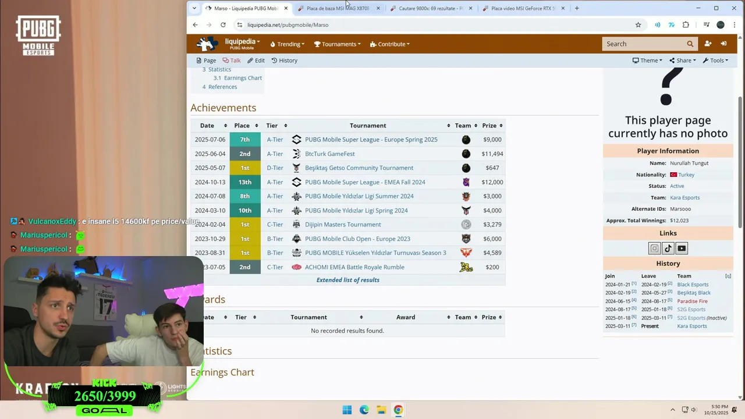Click the search magnifier icon in Liquipedia header
The image size is (745, 419).
(690, 44)
